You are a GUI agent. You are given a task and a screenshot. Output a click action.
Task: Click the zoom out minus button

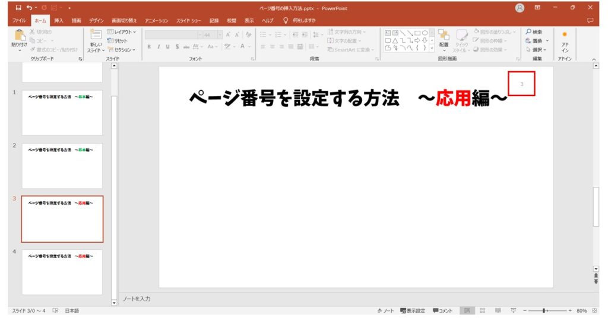525,311
